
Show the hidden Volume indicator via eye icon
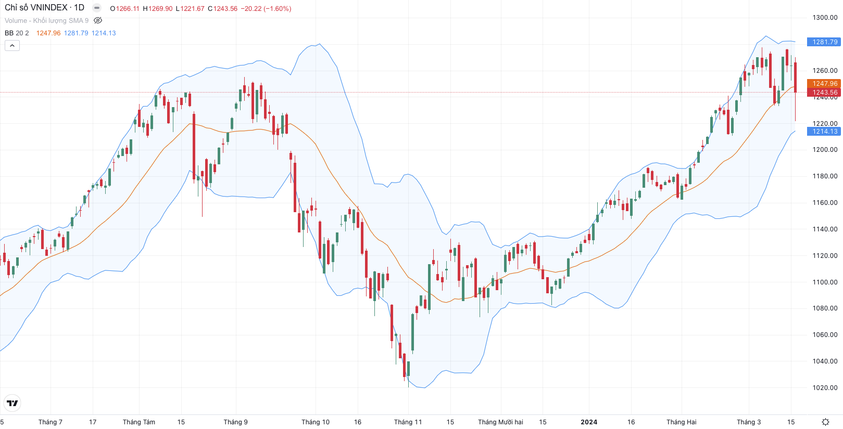click(x=98, y=20)
